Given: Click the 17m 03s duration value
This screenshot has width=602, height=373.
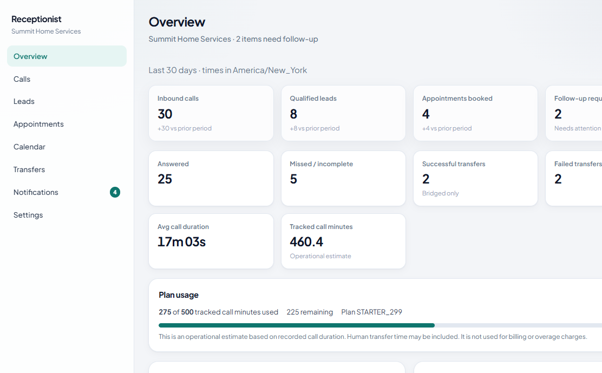Looking at the screenshot, I should tap(181, 242).
